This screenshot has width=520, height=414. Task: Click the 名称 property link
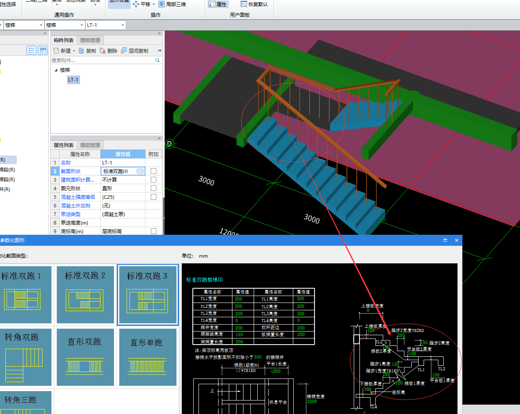(66, 162)
